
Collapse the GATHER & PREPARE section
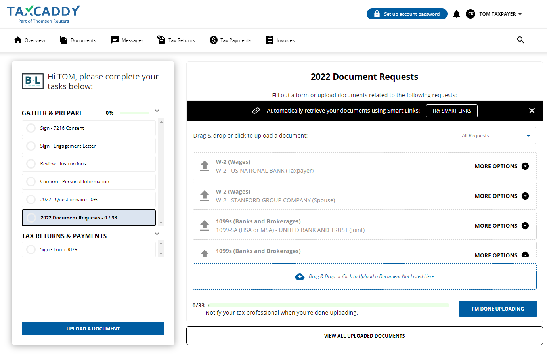click(x=157, y=111)
